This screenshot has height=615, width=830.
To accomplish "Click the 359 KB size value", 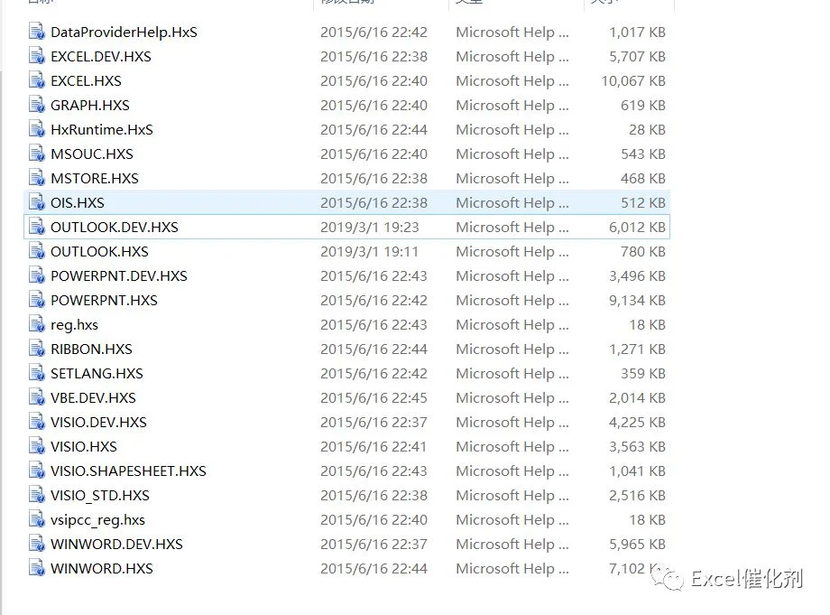I will [x=643, y=374].
